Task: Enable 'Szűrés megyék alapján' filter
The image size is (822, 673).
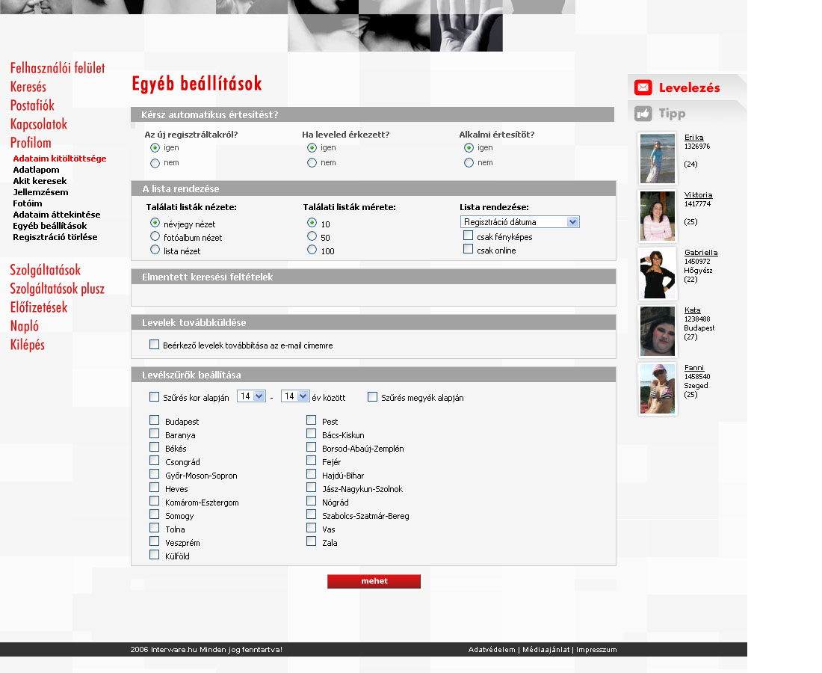Action: [372, 397]
